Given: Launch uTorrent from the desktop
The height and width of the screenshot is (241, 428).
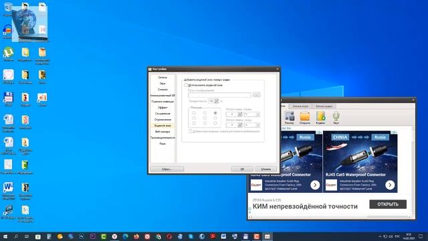Looking at the screenshot, I should pos(9,54).
